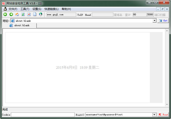The width and height of the screenshot is (171, 119).
Task: Stop loading with the red X icon
Action: (29, 14)
